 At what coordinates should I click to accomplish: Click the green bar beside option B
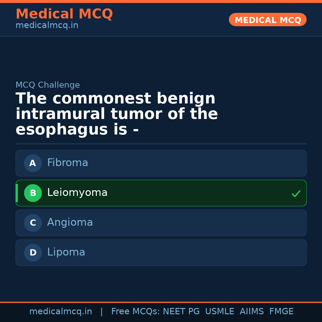[x=17, y=193]
